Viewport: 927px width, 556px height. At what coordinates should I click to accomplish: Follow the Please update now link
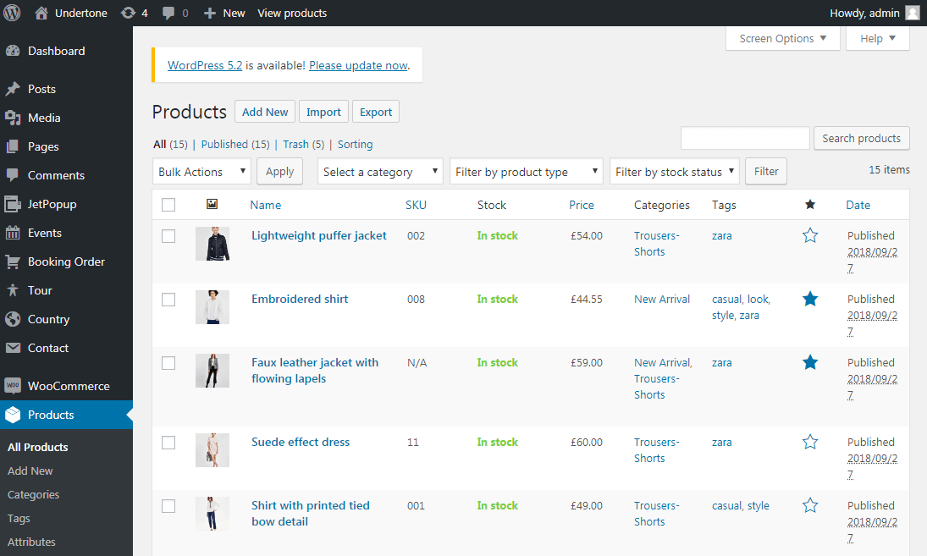point(358,65)
